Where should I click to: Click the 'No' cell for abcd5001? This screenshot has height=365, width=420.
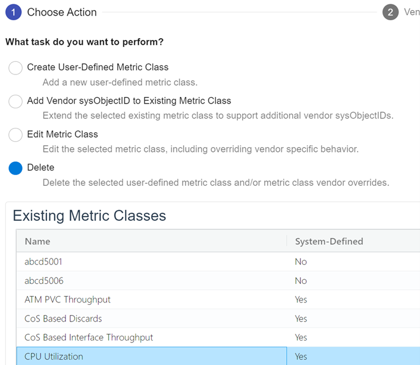301,261
